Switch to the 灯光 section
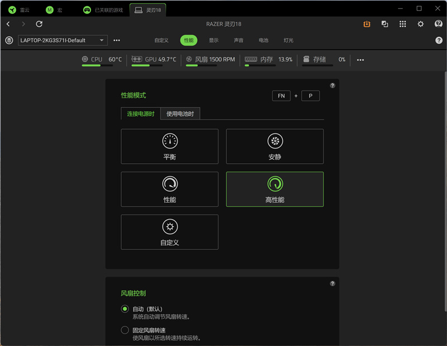Image resolution: width=447 pixels, height=346 pixels. (x=288, y=40)
